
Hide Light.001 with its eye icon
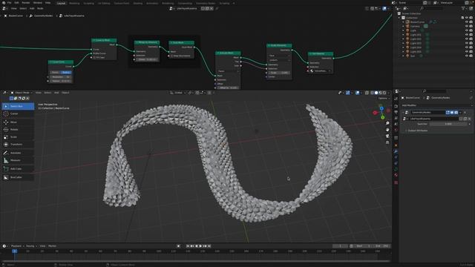tap(467, 35)
